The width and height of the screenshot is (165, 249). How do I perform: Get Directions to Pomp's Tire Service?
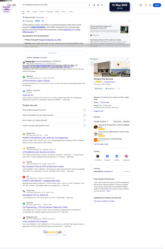pos(110,89)
